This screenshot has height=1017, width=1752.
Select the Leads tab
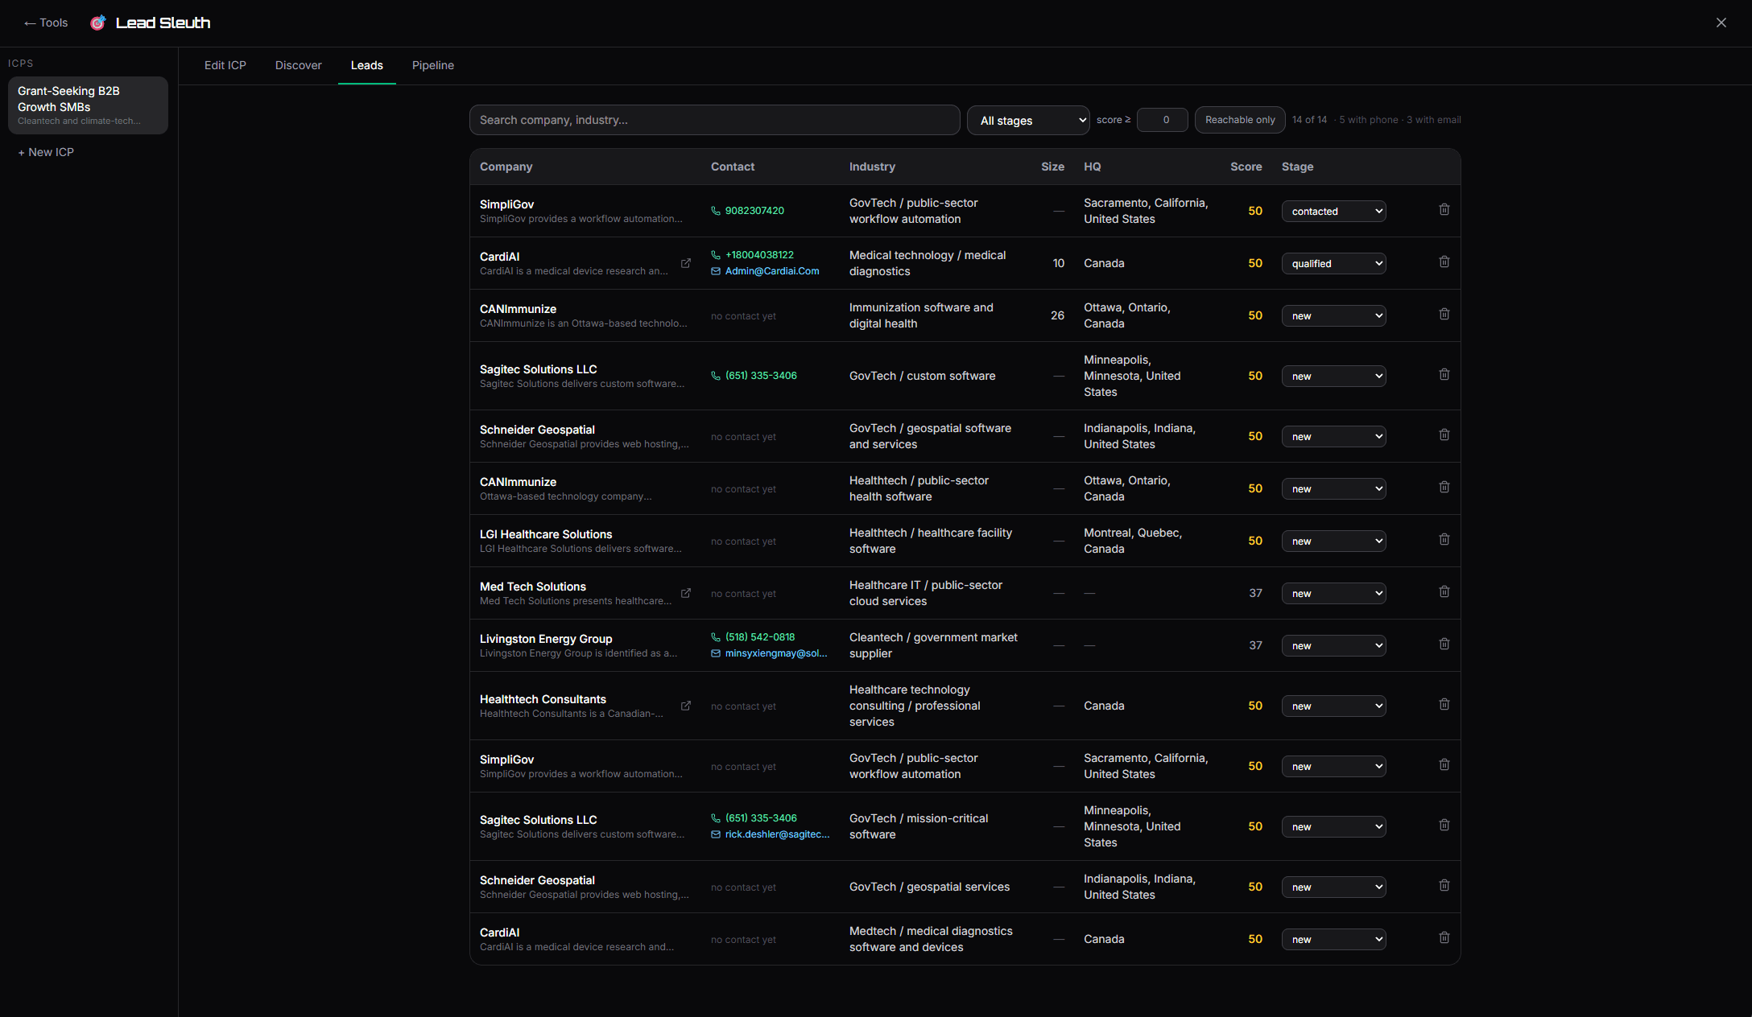367,65
